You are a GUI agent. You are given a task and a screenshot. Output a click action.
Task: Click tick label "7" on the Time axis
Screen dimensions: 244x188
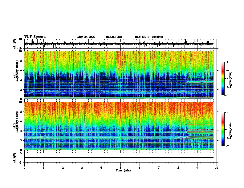(x=159, y=168)
